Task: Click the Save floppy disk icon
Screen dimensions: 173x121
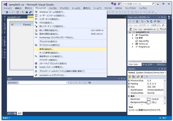Action: click(x=27, y=12)
